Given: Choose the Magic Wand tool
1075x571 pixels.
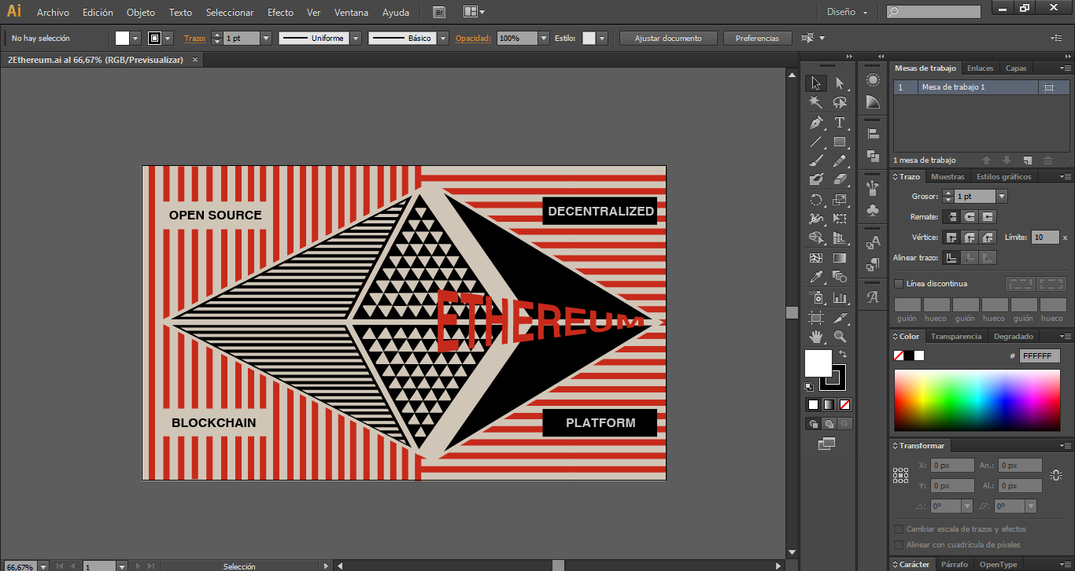Looking at the screenshot, I should (x=816, y=103).
